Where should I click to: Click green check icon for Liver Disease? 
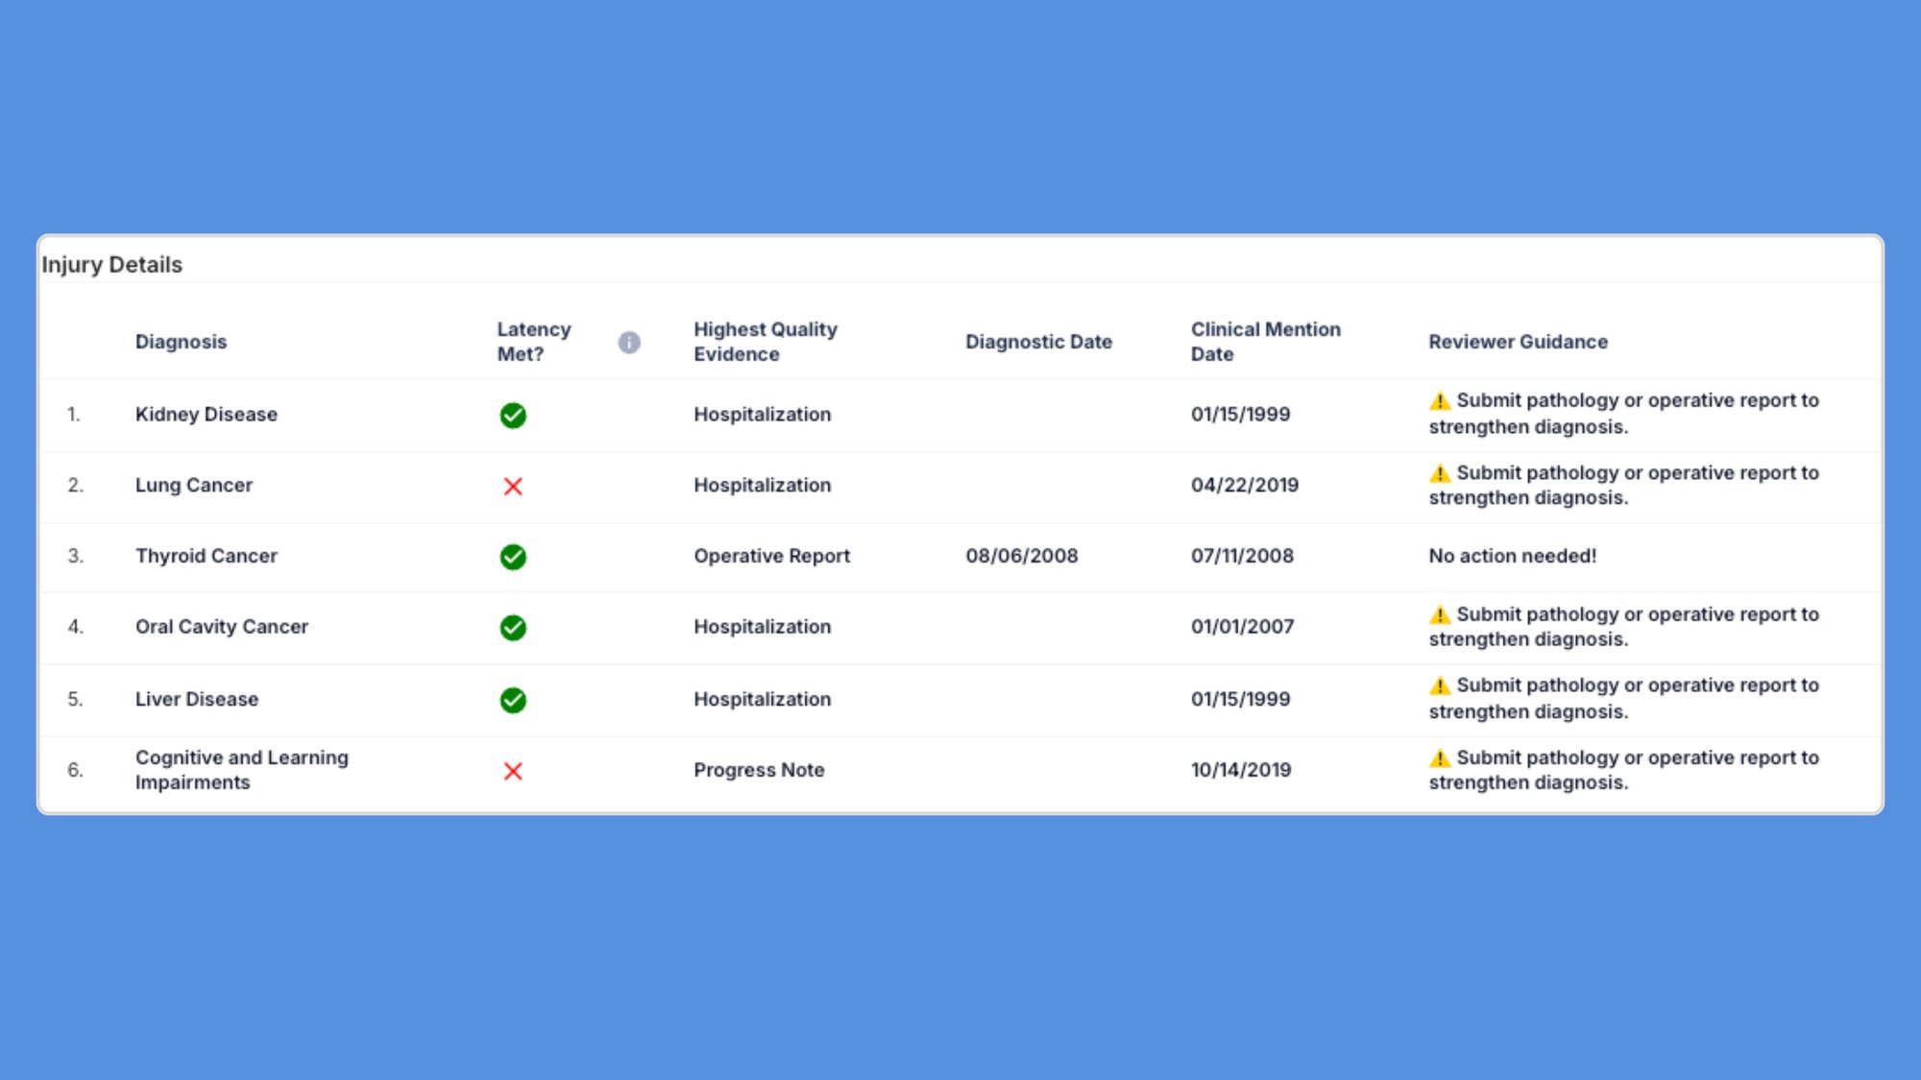[x=513, y=700]
